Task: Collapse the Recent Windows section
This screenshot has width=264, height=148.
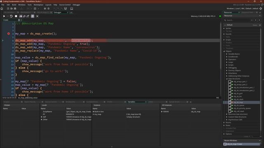Action: [x=260, y=141]
